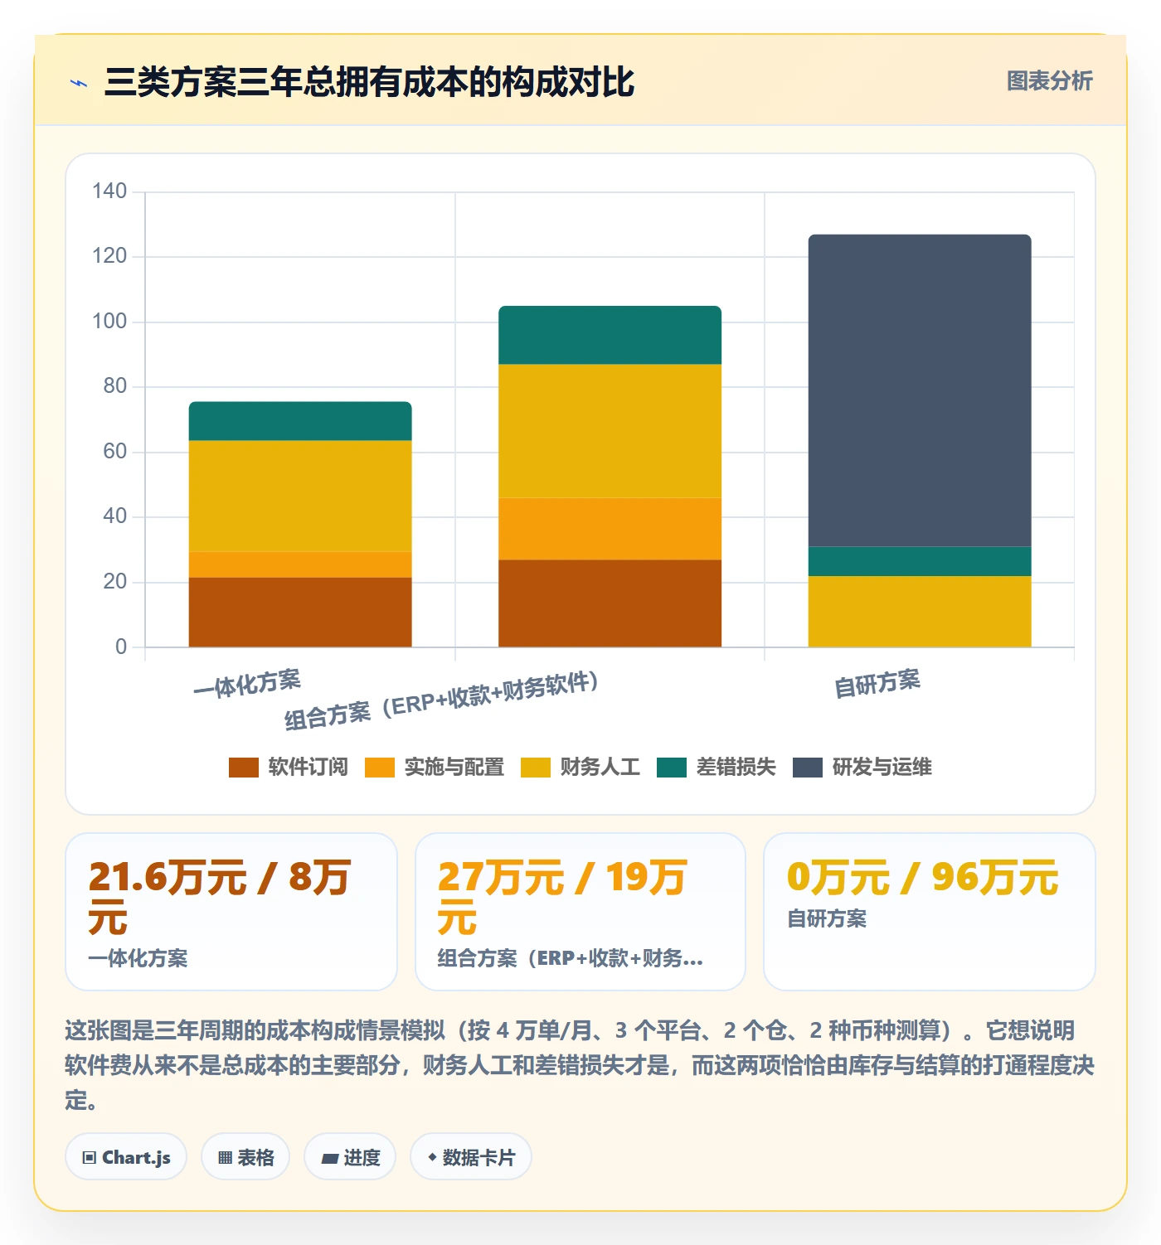Screen dimensions: 1161x1245
Task: Click the brown 软件订阅 segment of 一体化方案 bar
Action: (300, 612)
